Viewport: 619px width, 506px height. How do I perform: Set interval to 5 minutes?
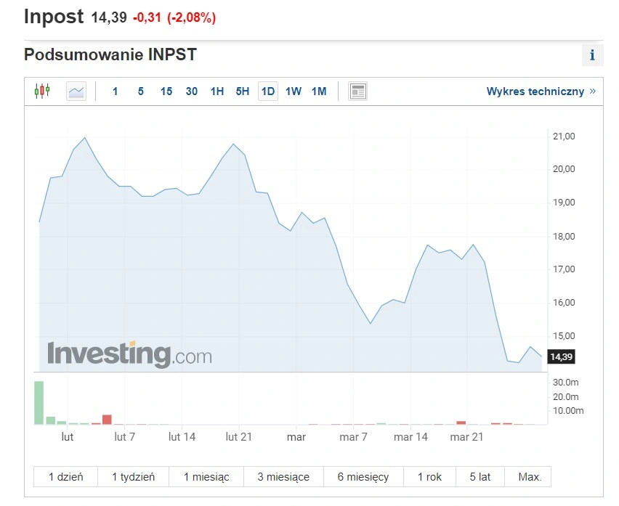click(x=140, y=91)
